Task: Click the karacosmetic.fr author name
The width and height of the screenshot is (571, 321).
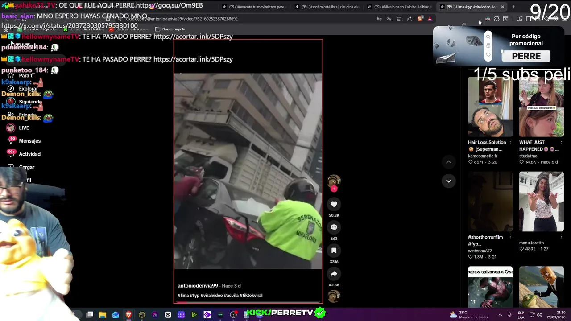Action: click(482, 156)
